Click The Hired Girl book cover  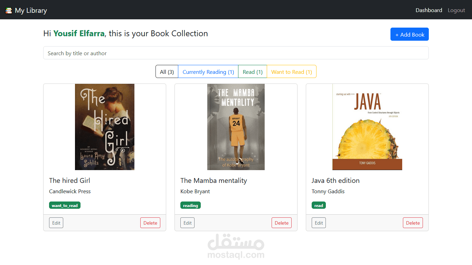pyautogui.click(x=105, y=127)
